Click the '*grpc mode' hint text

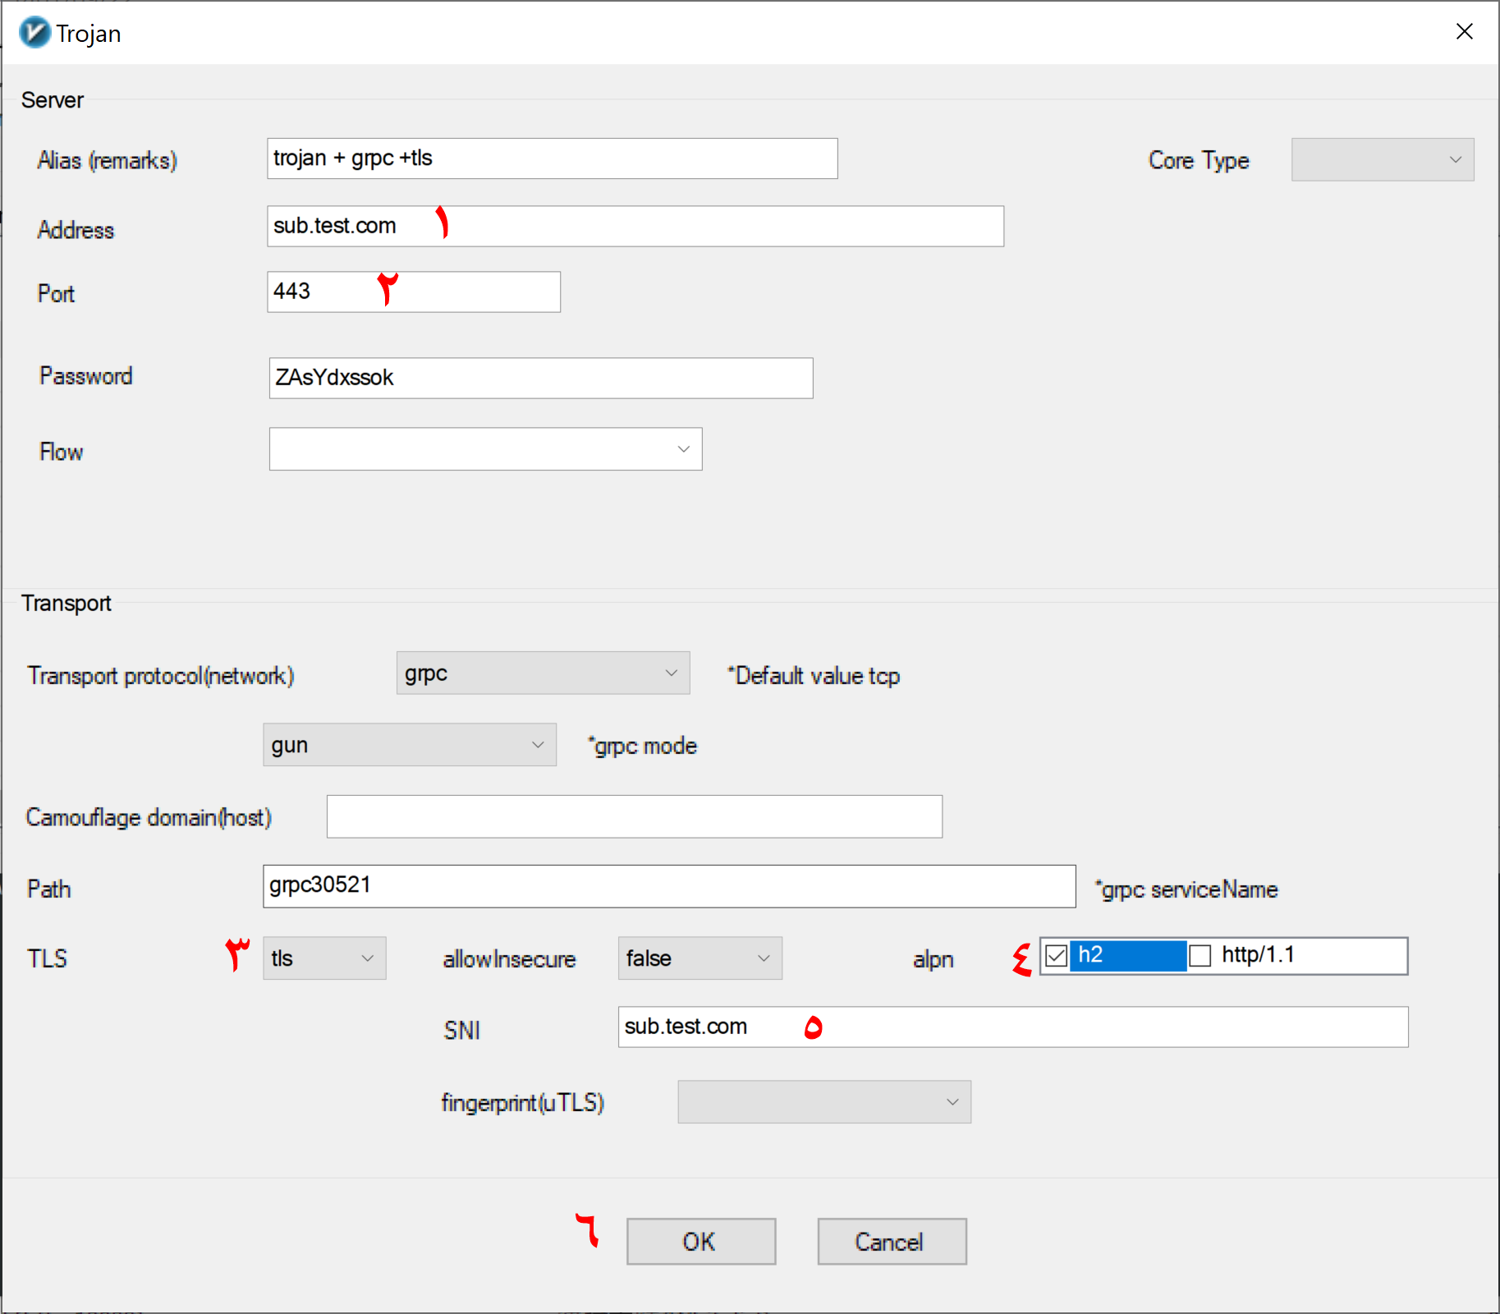(x=642, y=746)
